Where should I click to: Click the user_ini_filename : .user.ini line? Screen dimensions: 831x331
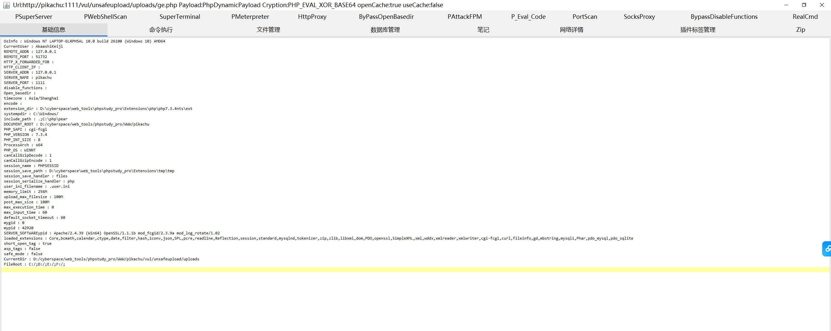(37, 186)
